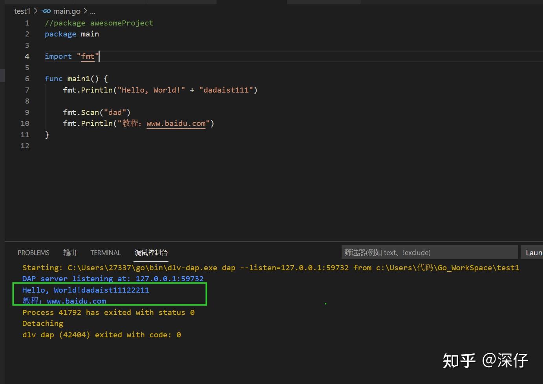Click line number 9 in the gutter
Screen dimensions: 543x384
coord(27,112)
